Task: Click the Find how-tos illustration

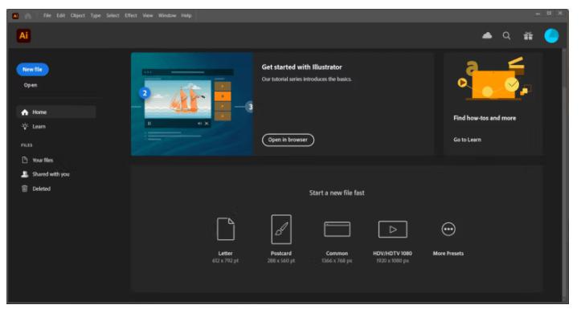Action: coord(494,79)
